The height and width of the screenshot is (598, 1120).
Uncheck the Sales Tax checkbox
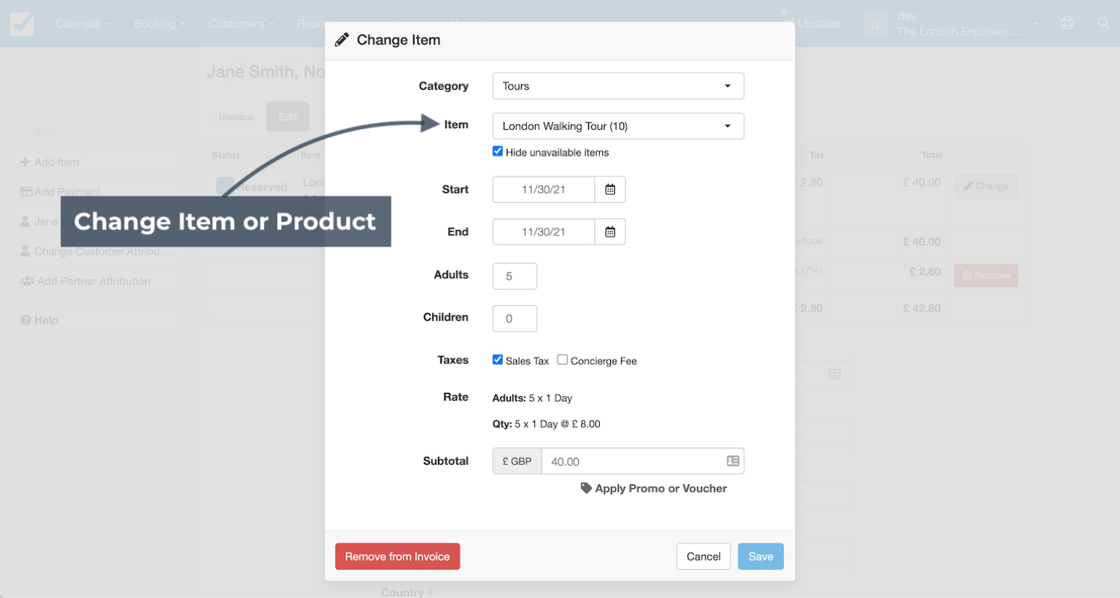point(497,359)
